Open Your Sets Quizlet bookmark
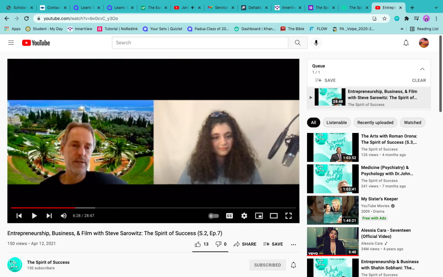The width and height of the screenshot is (443, 277). (x=162, y=29)
